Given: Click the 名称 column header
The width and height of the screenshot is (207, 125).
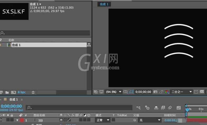Looking at the screenshot, I should click(11, 40).
